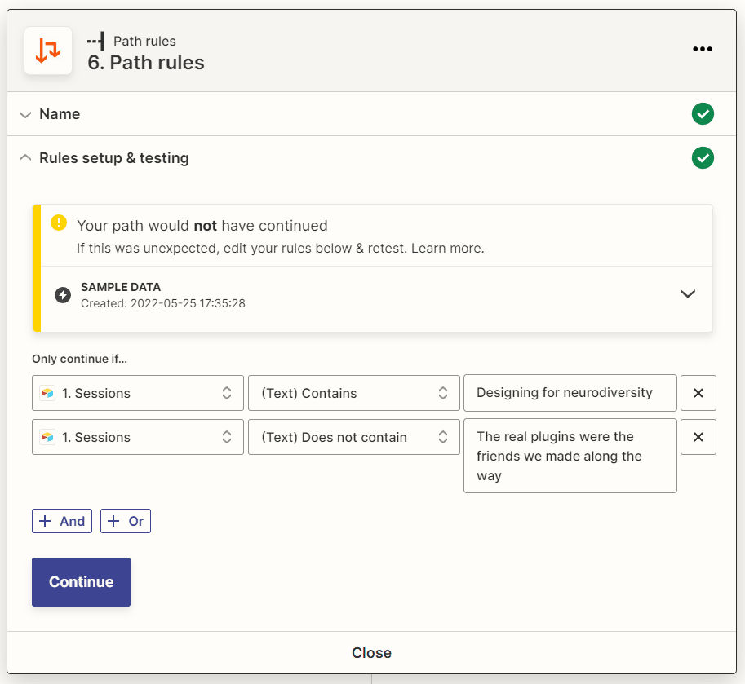745x684 pixels.
Task: Collapse the Name section
Action: pos(24,114)
